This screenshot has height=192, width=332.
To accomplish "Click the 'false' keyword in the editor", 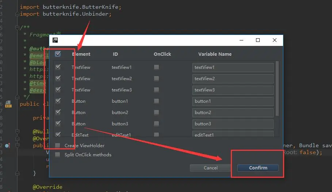I will (308, 152).
